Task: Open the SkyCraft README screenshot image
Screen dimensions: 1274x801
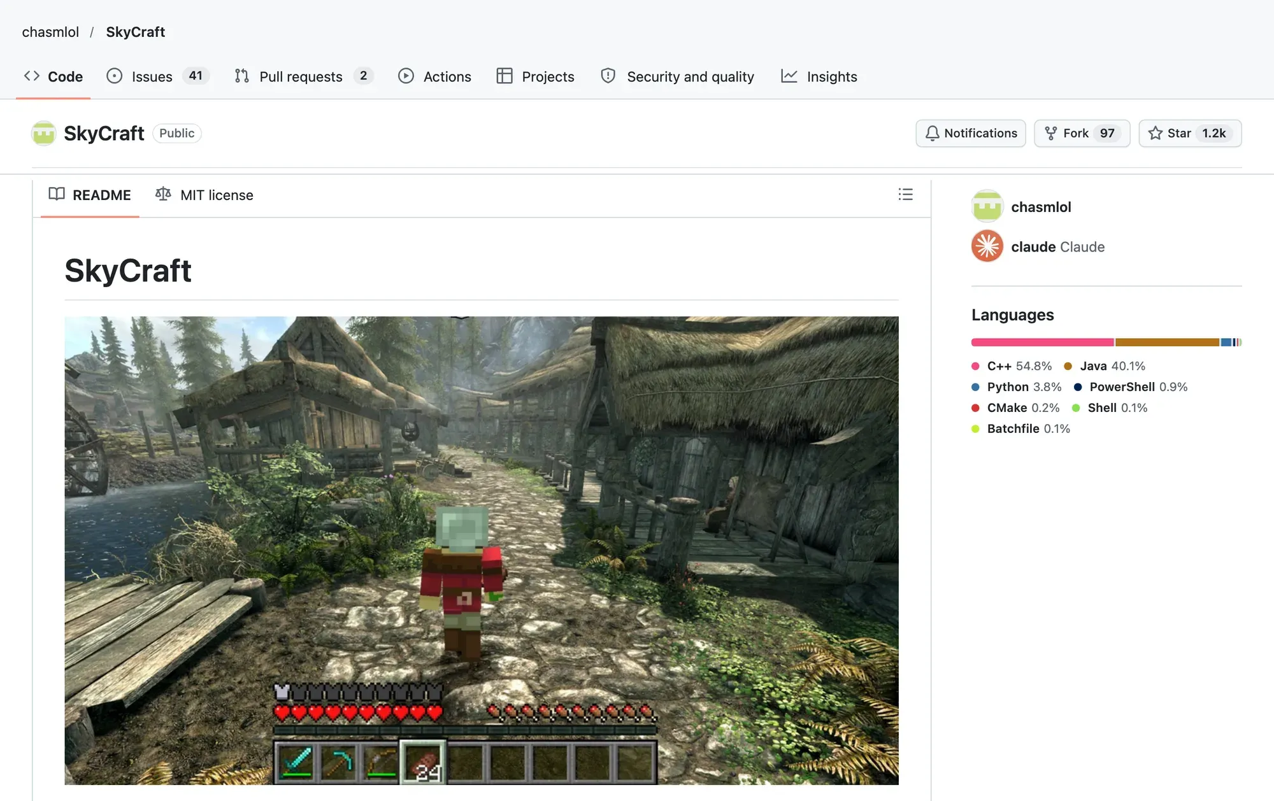Action: (482, 550)
